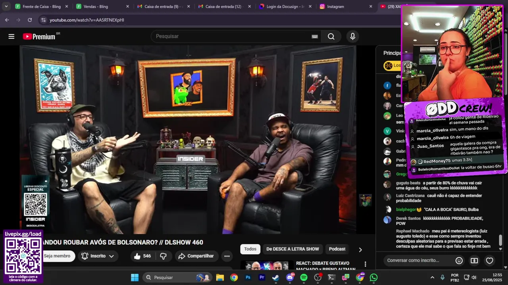The height and width of the screenshot is (285, 508).
Task: Click the video player area
Action: (x=188, y=140)
